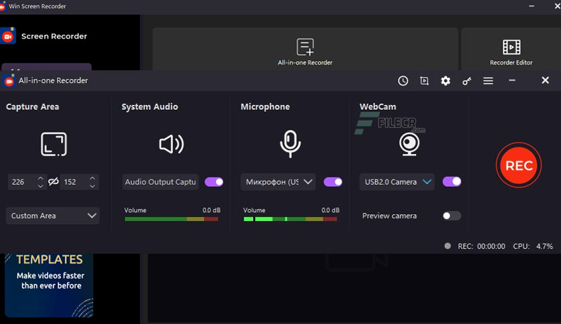Adjust the System Audio volume bar
Image resolution: width=561 pixels, height=324 pixels.
[171, 219]
